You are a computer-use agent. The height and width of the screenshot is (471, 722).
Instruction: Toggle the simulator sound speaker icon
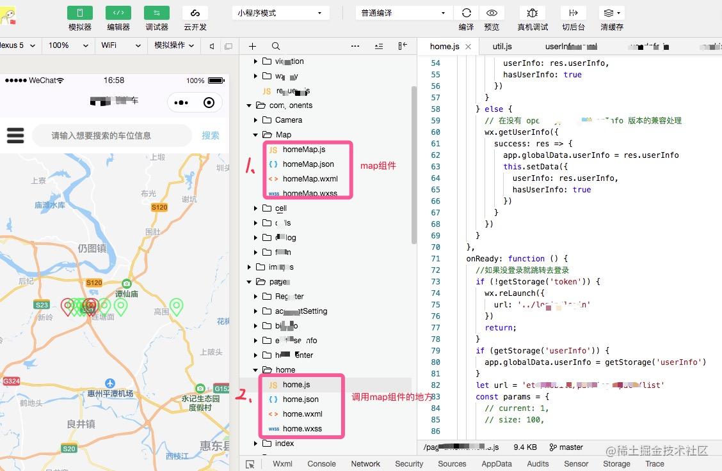(x=212, y=46)
